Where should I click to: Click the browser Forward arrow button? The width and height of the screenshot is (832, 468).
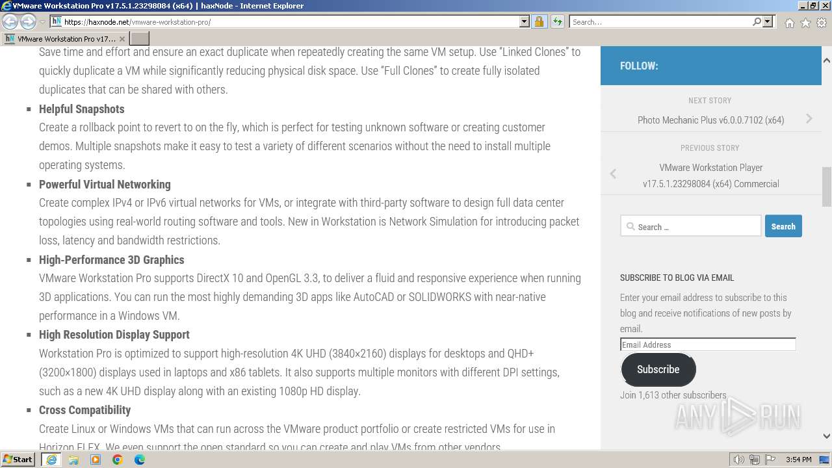coord(28,21)
